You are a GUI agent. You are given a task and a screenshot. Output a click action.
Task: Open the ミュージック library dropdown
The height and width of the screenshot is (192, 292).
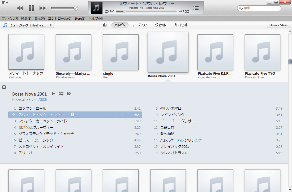pos(27,25)
